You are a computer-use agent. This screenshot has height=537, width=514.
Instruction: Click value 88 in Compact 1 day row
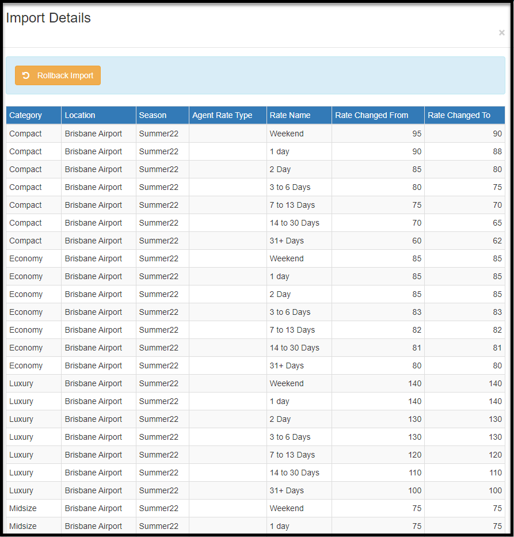pyautogui.click(x=497, y=151)
